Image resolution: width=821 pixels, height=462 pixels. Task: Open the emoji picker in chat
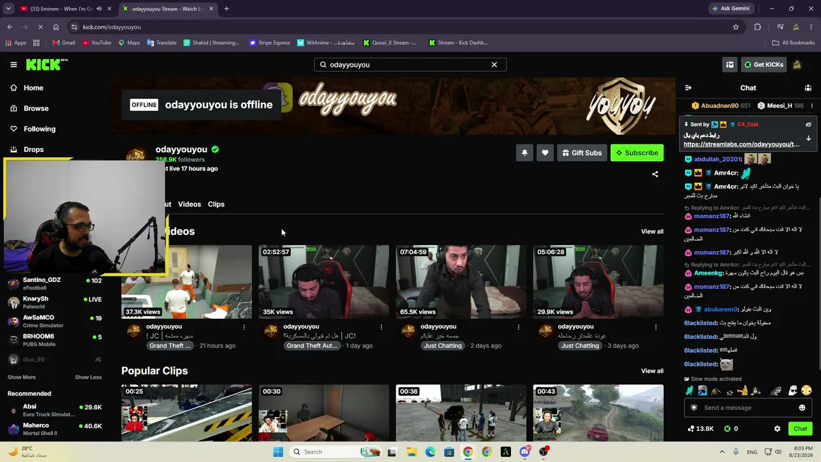point(802,408)
